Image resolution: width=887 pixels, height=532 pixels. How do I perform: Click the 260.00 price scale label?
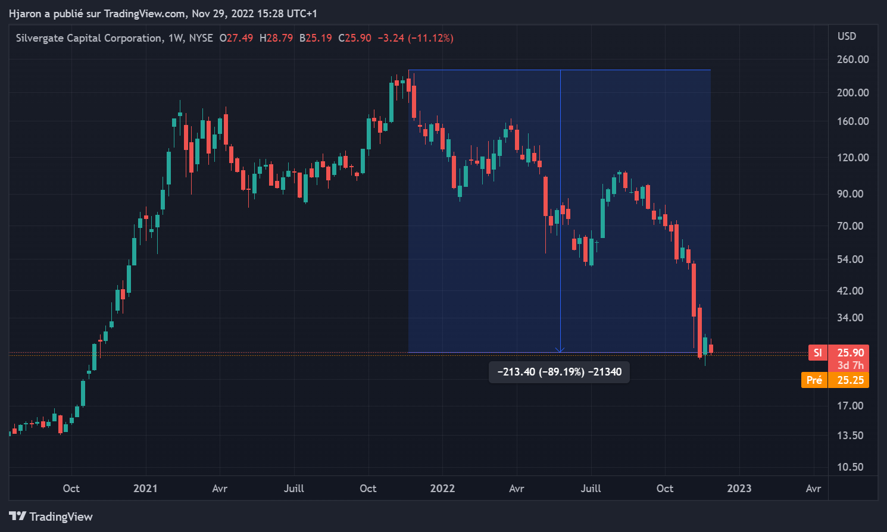(852, 60)
